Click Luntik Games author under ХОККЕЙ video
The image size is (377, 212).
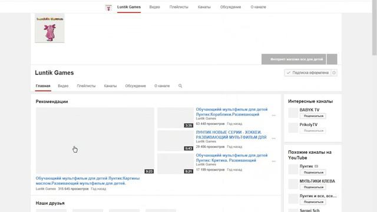click(206, 141)
